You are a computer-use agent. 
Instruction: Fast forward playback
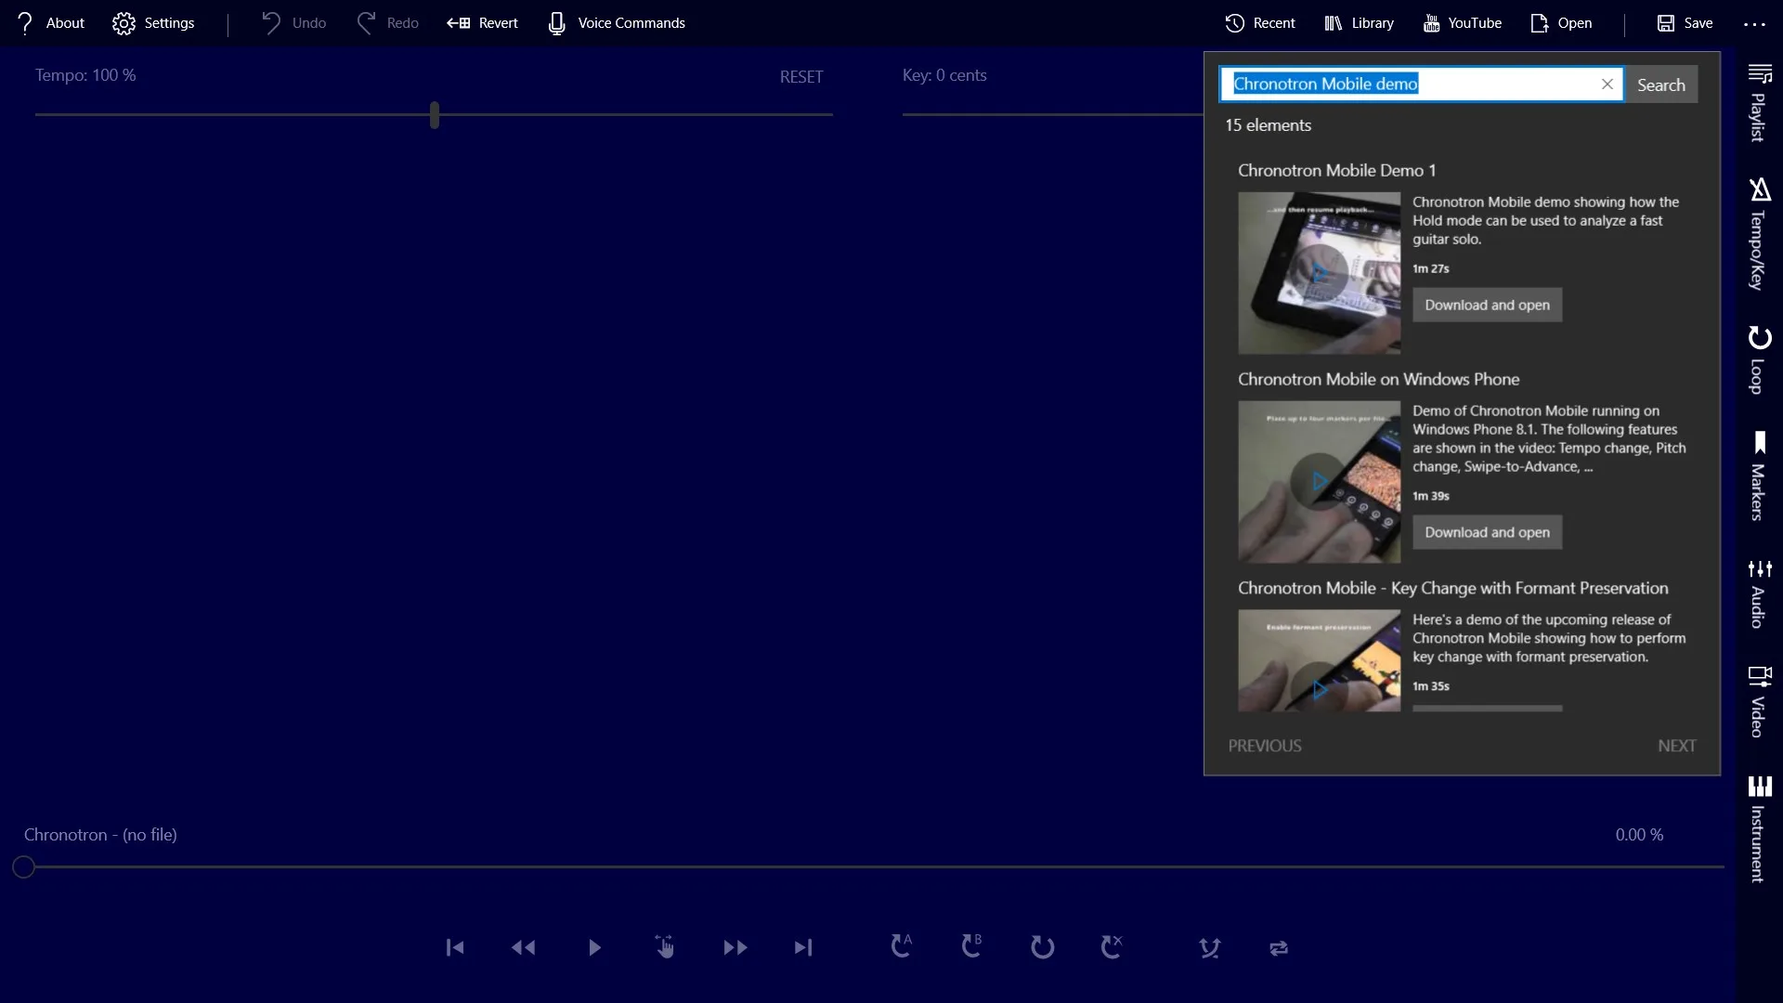pyautogui.click(x=735, y=947)
